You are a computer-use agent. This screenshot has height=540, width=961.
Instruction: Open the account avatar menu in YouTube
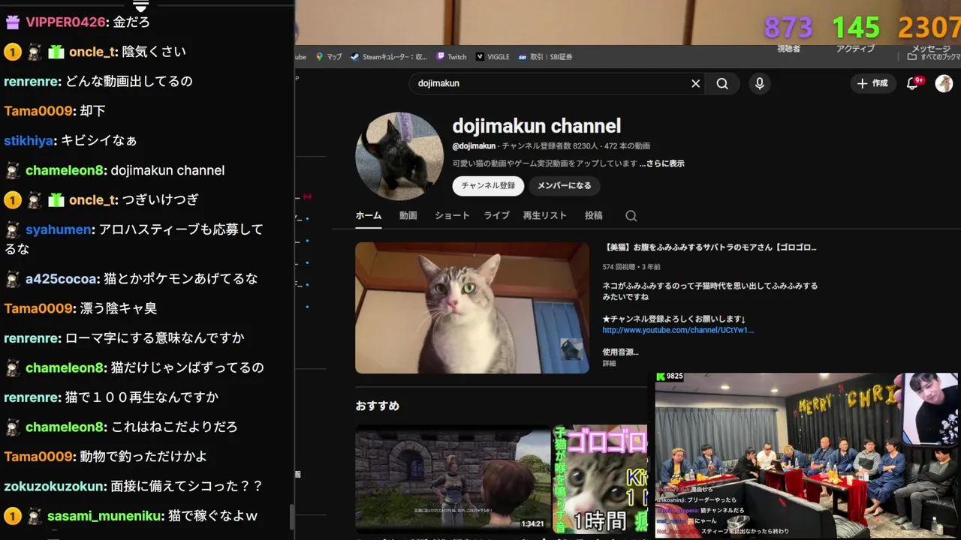[x=944, y=83]
